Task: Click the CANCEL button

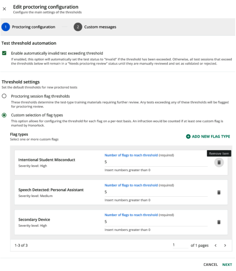Action: pos(210,265)
